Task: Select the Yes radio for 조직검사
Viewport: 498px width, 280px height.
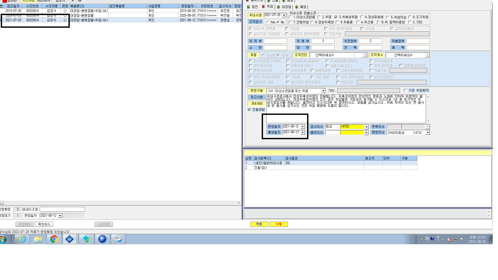Action: click(267, 22)
